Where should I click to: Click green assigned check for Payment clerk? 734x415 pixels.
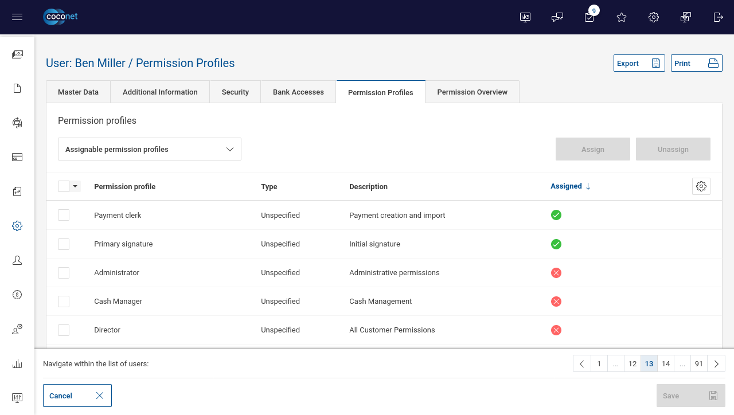click(556, 216)
